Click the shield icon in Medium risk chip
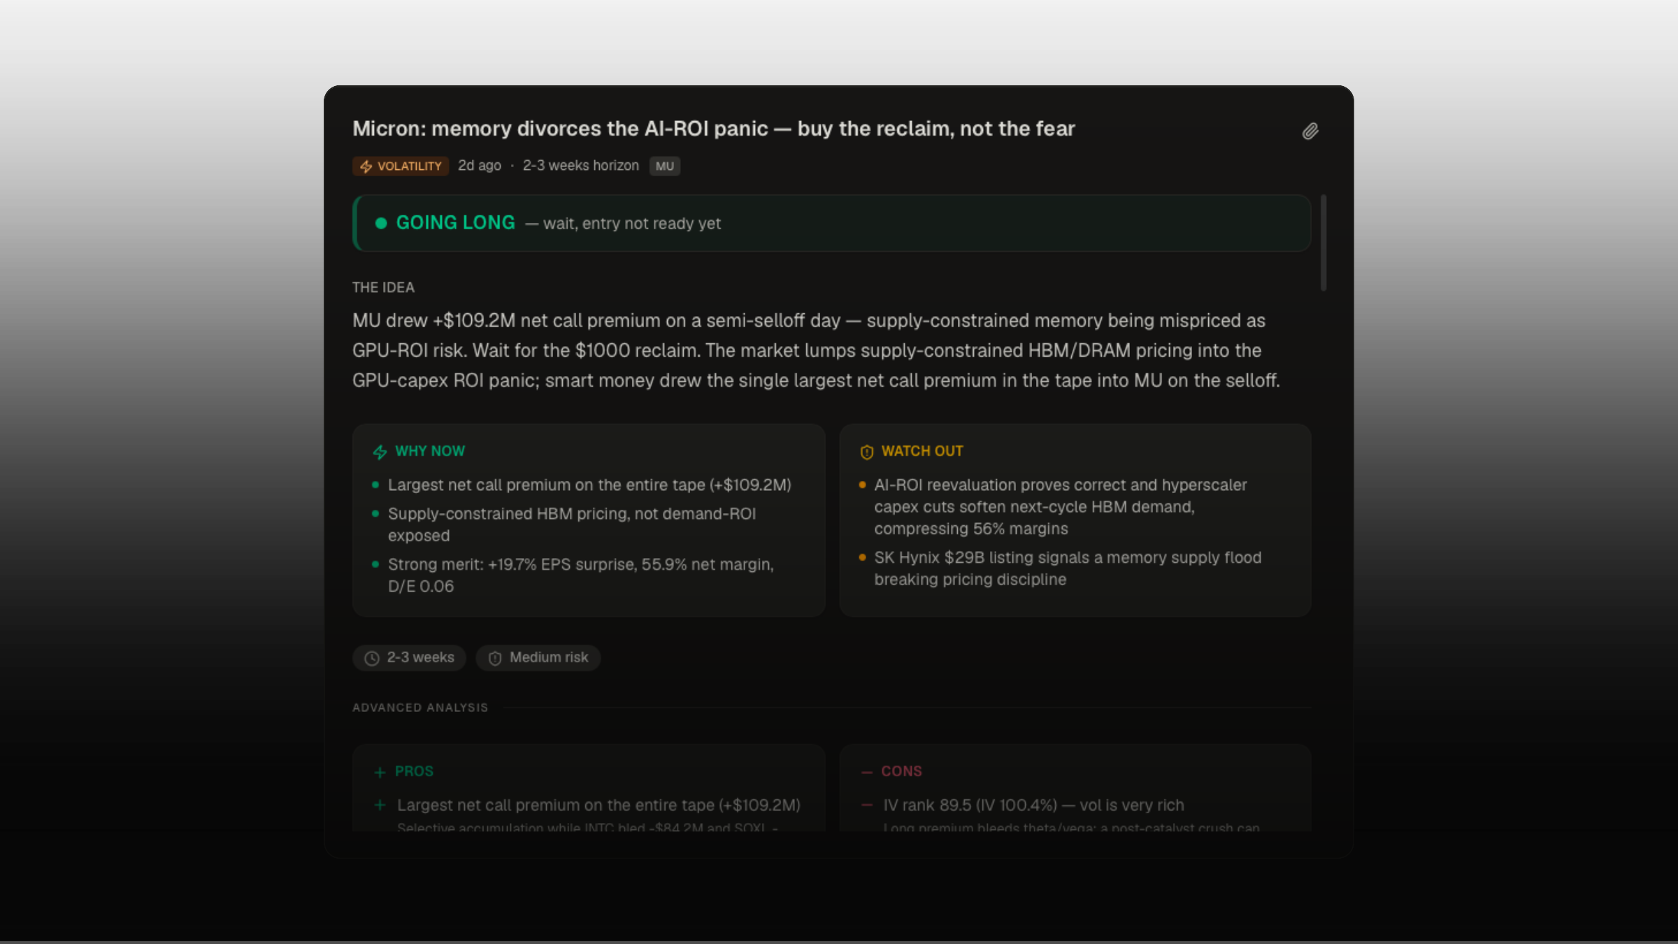This screenshot has height=944, width=1678. (x=495, y=659)
